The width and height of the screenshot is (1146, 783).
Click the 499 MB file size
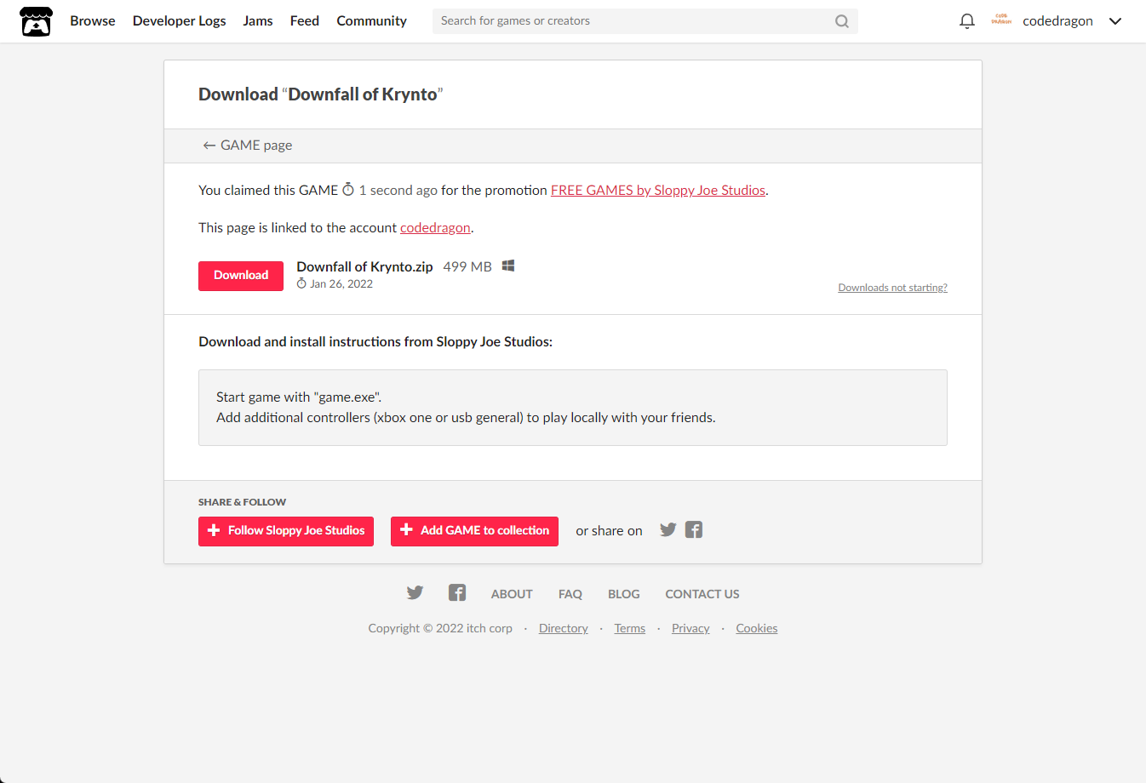click(x=467, y=267)
